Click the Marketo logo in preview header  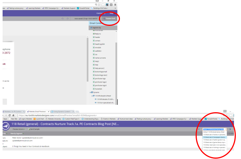tap(6, 126)
